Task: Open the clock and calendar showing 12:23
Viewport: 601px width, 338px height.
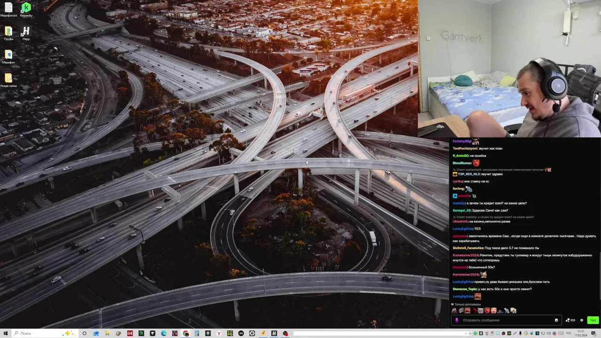Action: [581, 333]
